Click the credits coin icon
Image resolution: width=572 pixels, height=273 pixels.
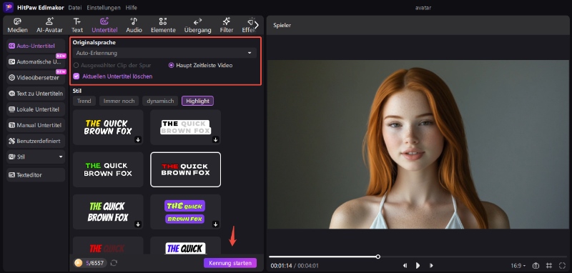[78, 263]
